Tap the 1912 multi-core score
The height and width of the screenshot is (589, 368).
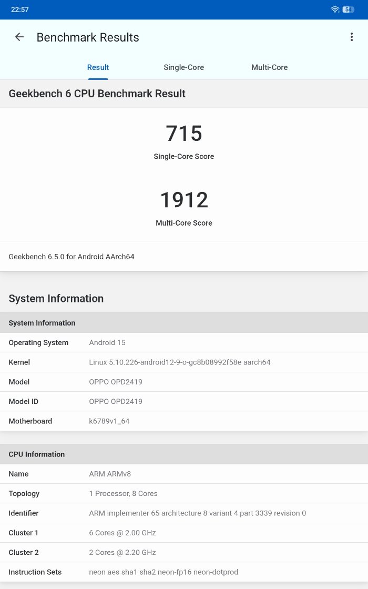click(184, 200)
